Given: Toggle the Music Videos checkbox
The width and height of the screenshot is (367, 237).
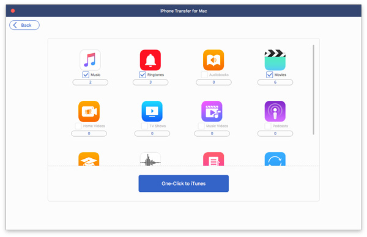Looking at the screenshot, I should [x=201, y=126].
